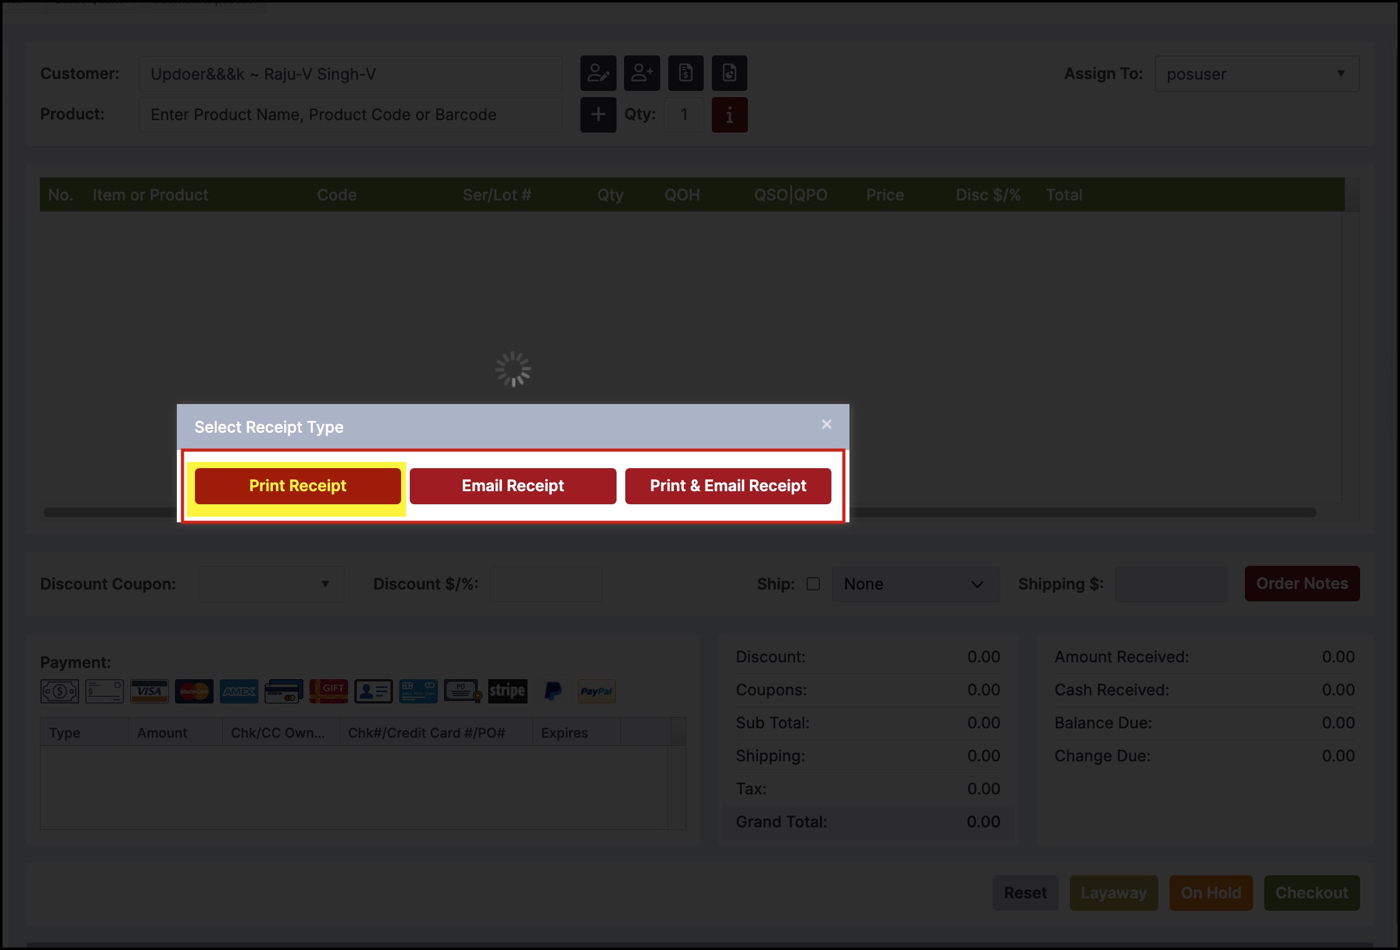Click the Change Due label

(x=1102, y=756)
